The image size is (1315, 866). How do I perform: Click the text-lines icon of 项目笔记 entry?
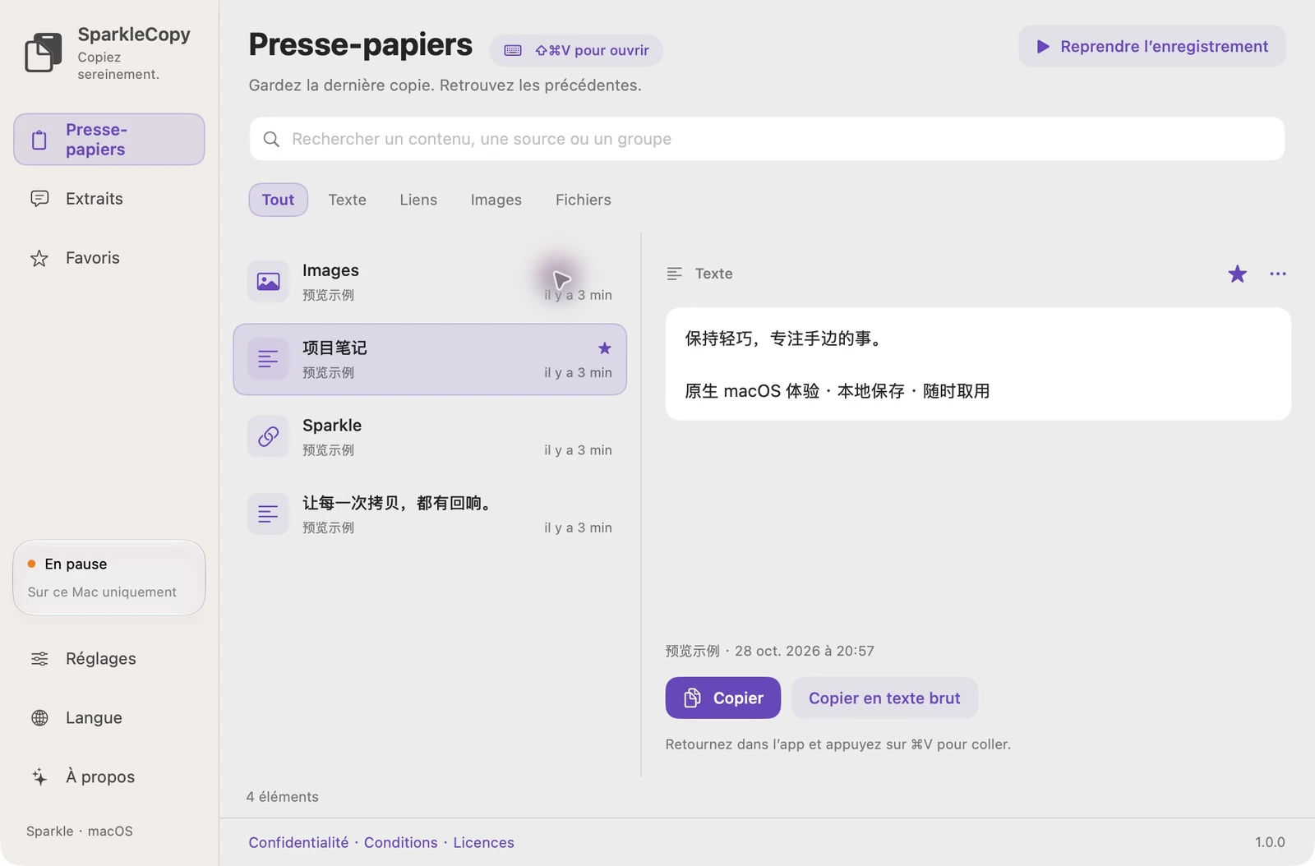268,359
